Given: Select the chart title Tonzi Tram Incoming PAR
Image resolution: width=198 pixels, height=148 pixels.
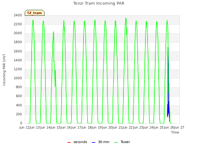Looking at the screenshot, I should tap(99, 3).
